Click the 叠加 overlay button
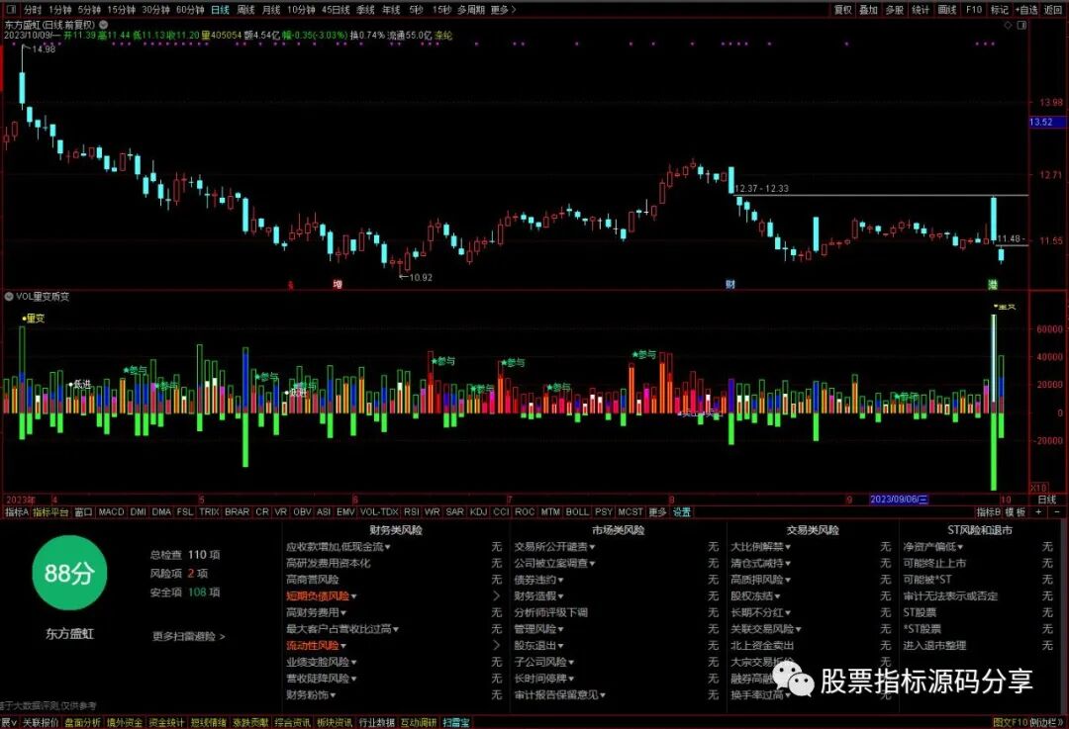The width and height of the screenshot is (1069, 729). (x=869, y=10)
